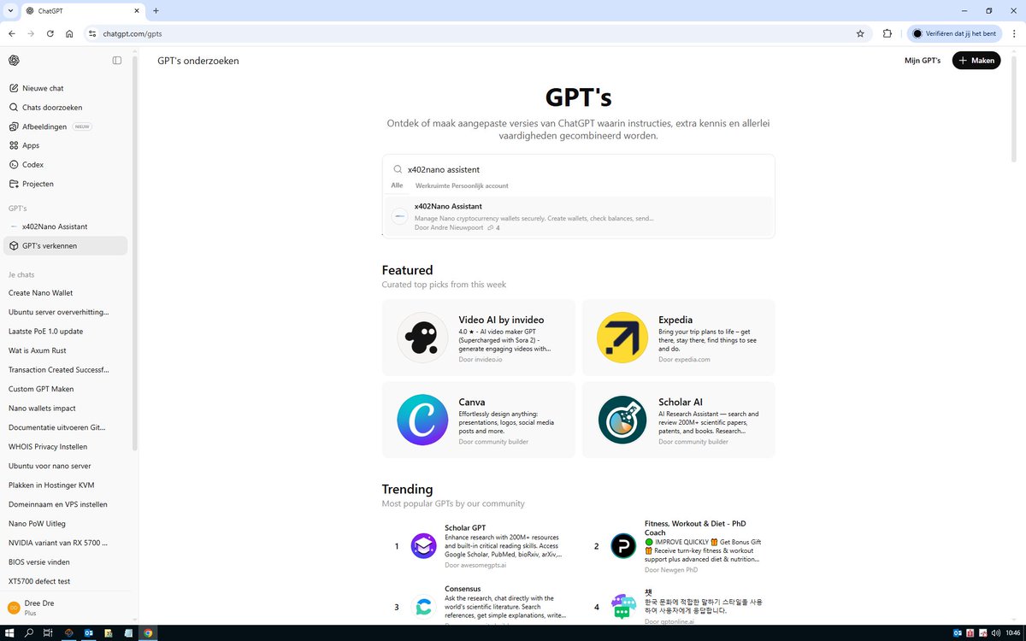Click 'Verifiëren dat jij het bent' profile button
Screen dimensions: 1026x641
point(956,33)
